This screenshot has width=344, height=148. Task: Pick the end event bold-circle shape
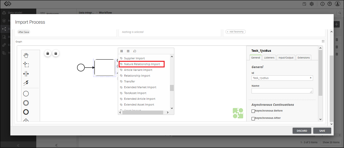tap(26, 112)
